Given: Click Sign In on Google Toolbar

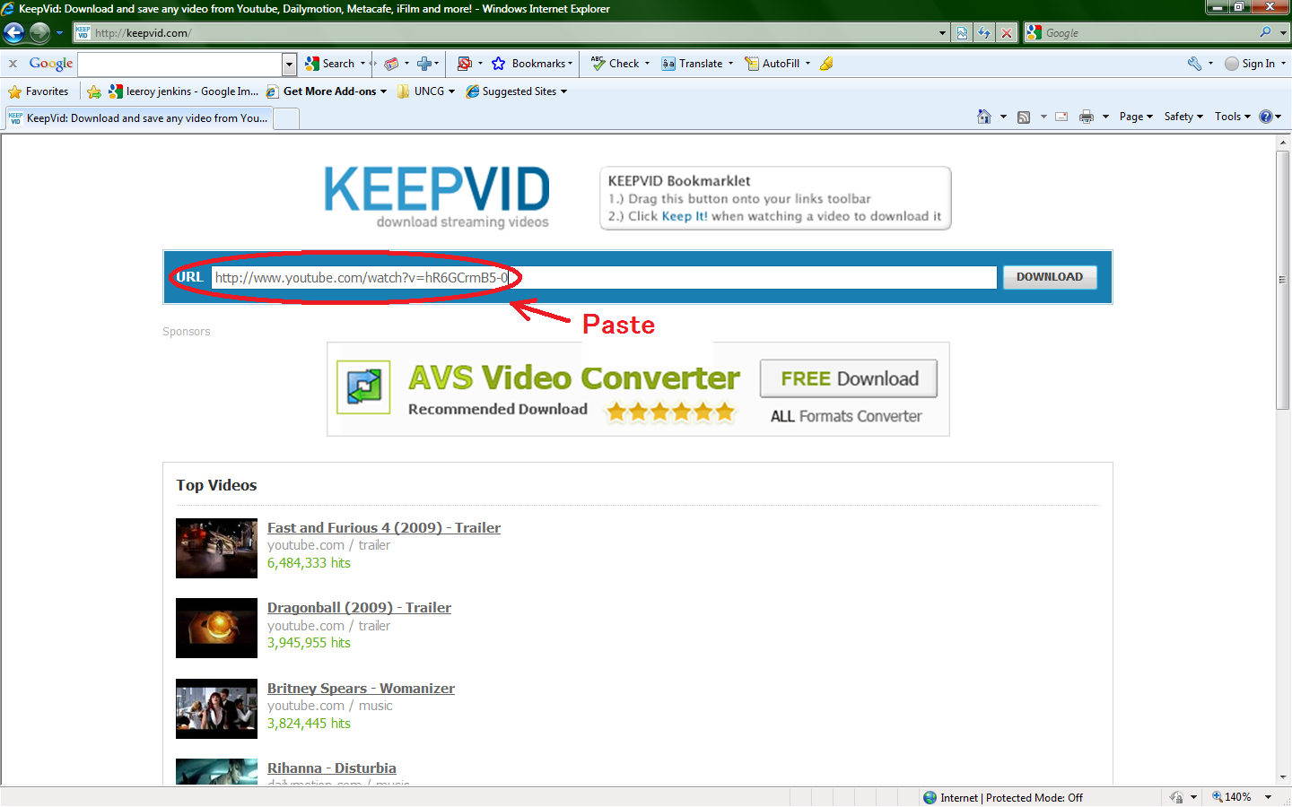Looking at the screenshot, I should click(1251, 64).
